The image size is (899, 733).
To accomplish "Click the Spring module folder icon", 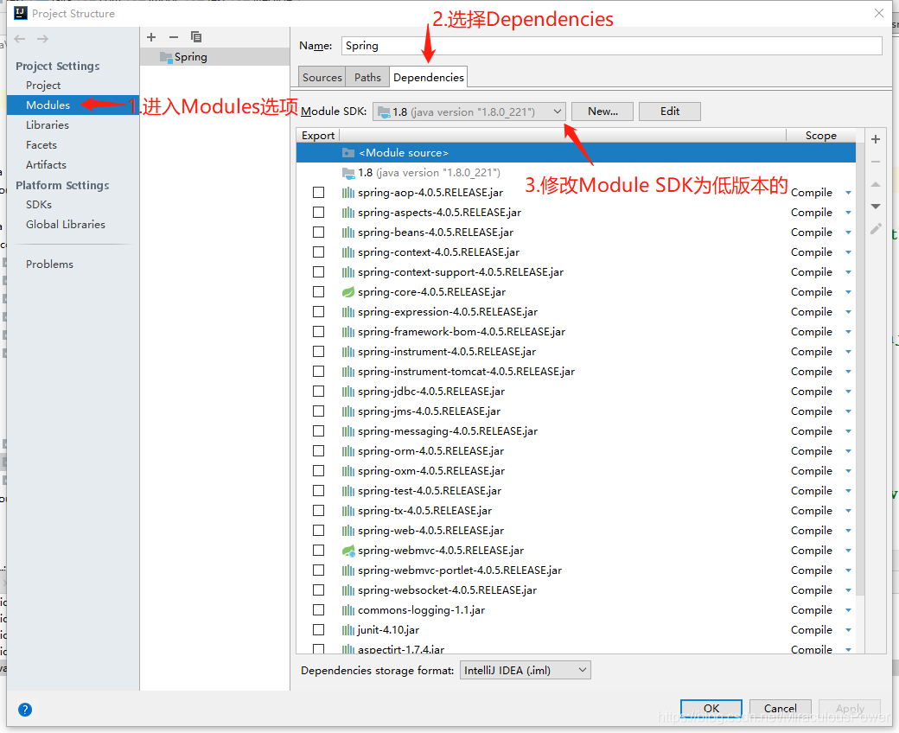I will 166,57.
